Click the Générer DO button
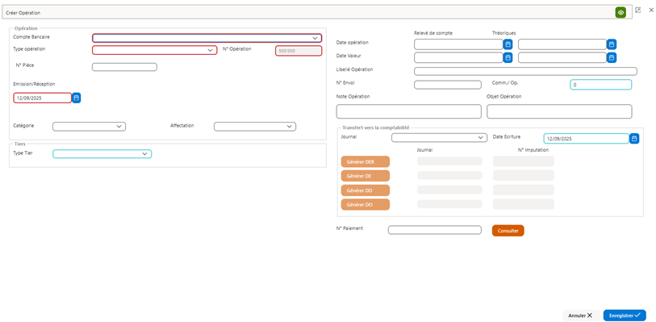The width and height of the screenshot is (656, 322). click(x=366, y=204)
